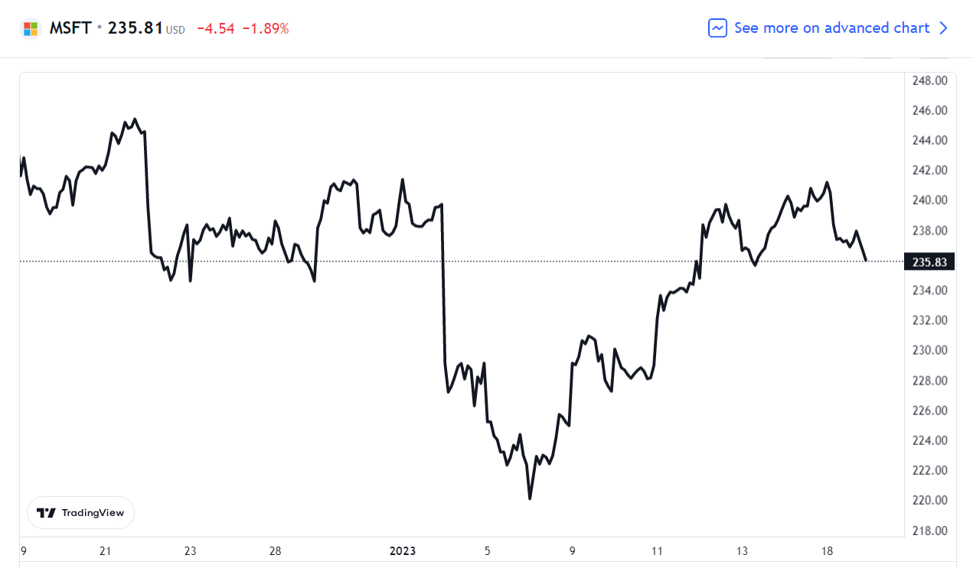Click the MSFT ticker symbol
Screen dimensions: 973x568
[70, 28]
